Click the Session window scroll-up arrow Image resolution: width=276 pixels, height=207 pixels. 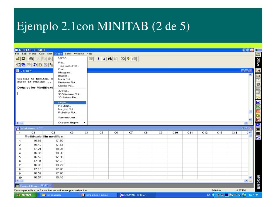[x=250, y=75]
